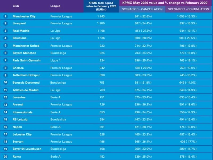
Task: Select the rank 10 circle badge
Action: 5,83
